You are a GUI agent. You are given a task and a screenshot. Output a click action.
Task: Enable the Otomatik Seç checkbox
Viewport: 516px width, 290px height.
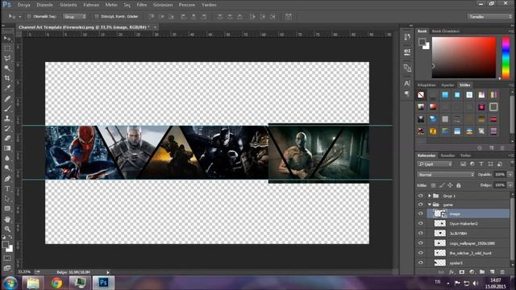click(29, 16)
